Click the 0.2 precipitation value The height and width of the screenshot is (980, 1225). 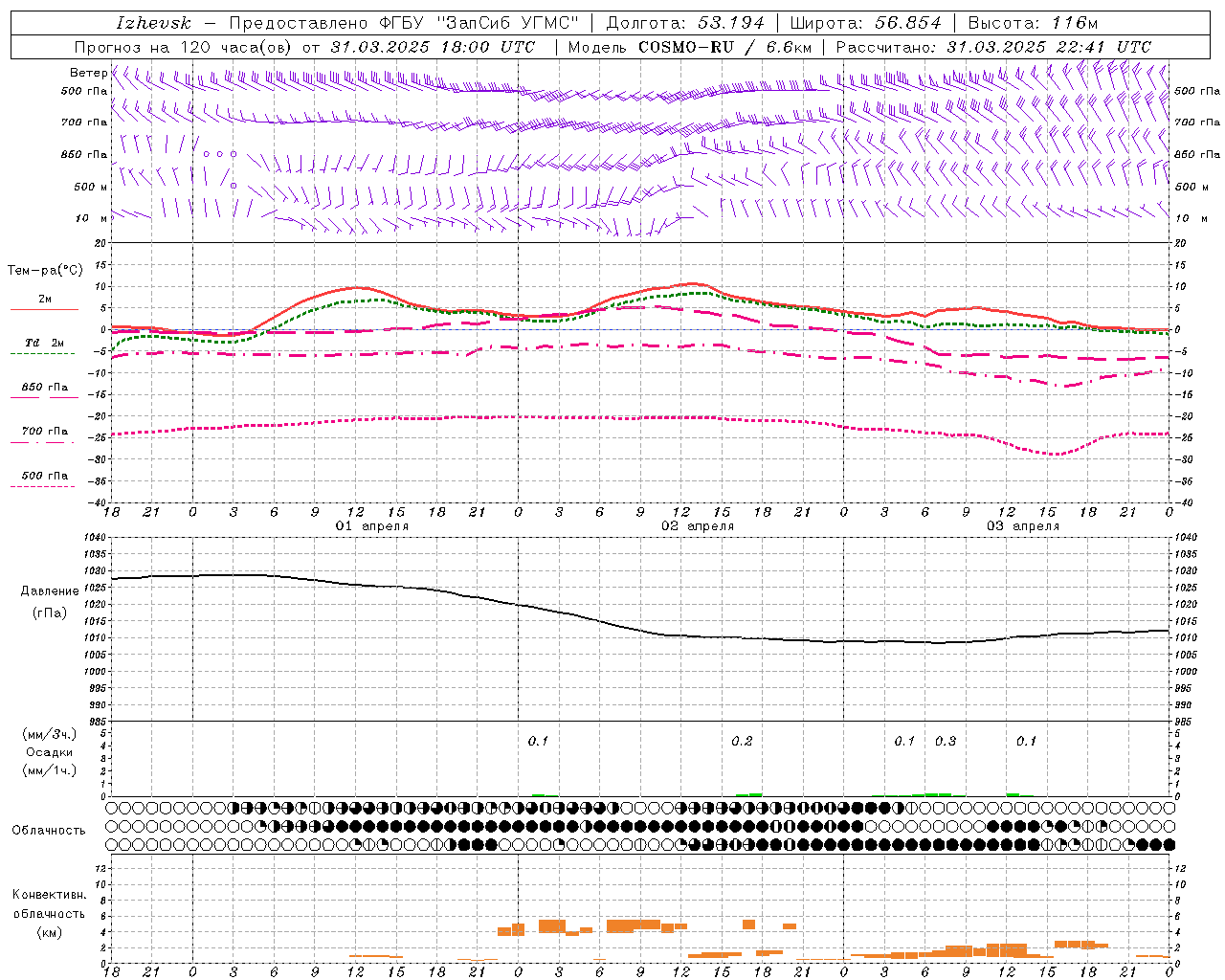(742, 741)
